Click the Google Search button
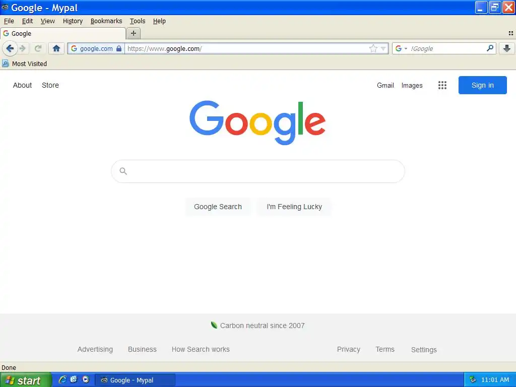This screenshot has height=387, width=516. click(218, 207)
